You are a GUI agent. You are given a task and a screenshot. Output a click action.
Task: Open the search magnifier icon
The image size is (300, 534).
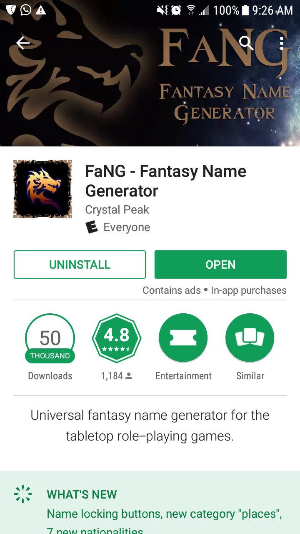point(247,43)
